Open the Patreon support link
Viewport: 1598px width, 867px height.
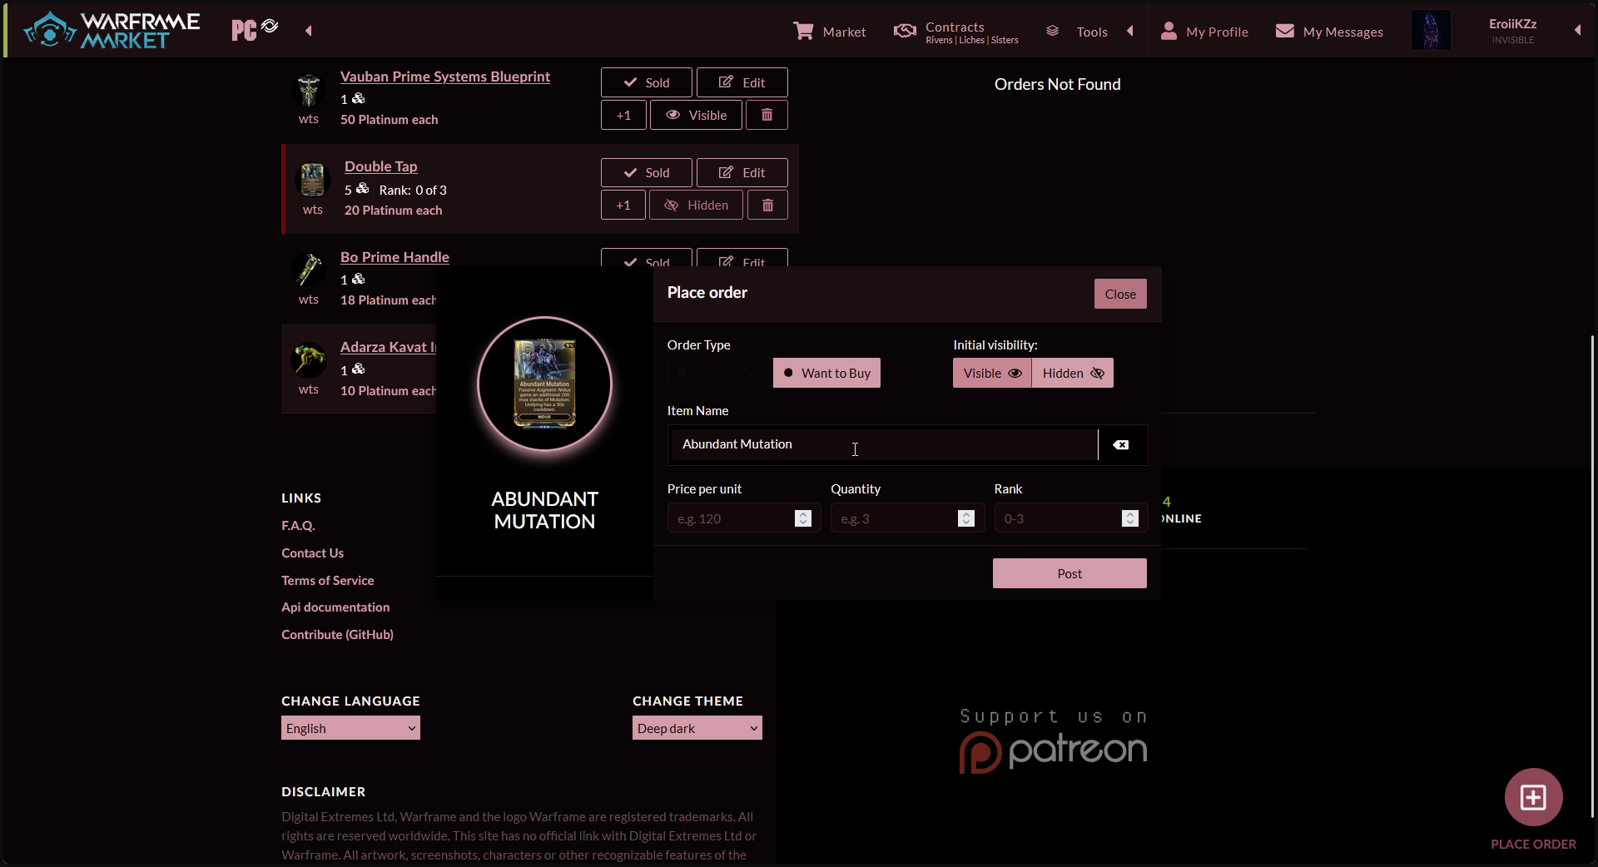coord(1054,741)
